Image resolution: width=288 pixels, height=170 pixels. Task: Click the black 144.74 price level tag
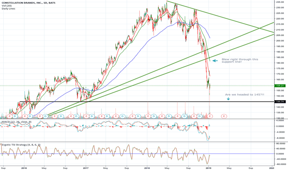280,102
